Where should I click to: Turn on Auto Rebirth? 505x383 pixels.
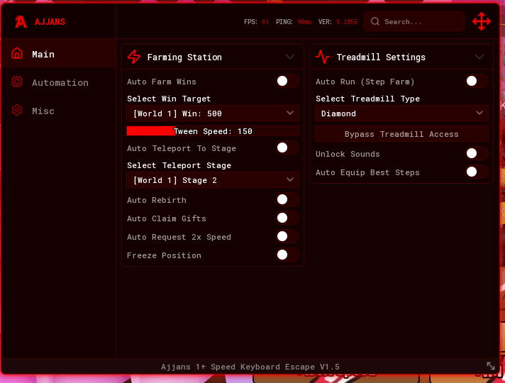287,199
